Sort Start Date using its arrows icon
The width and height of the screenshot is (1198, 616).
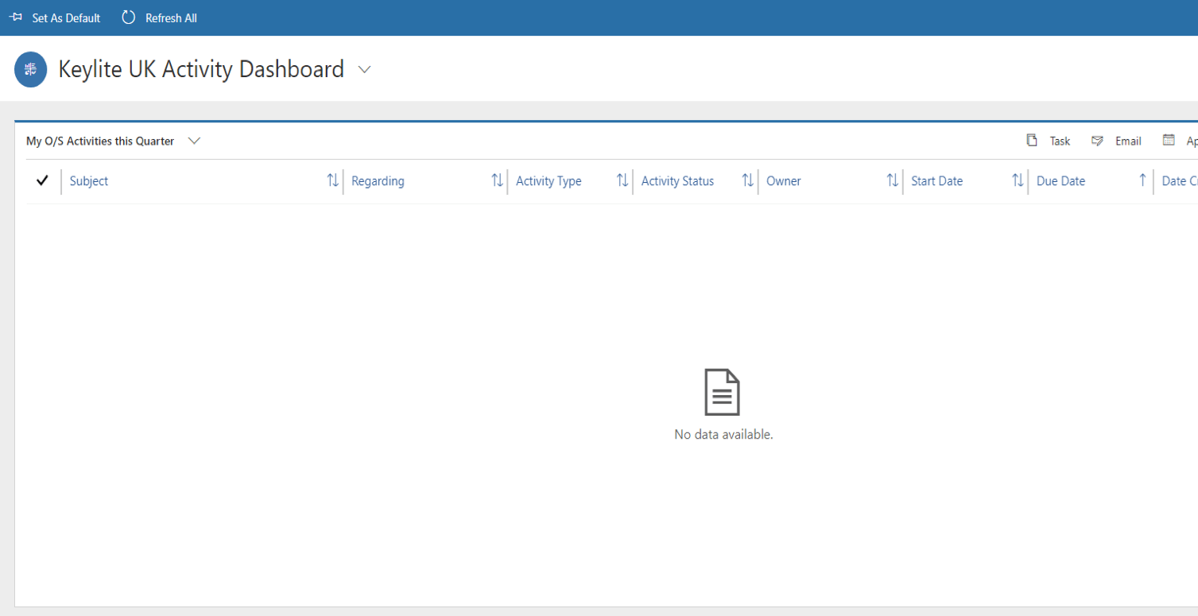click(x=1018, y=180)
